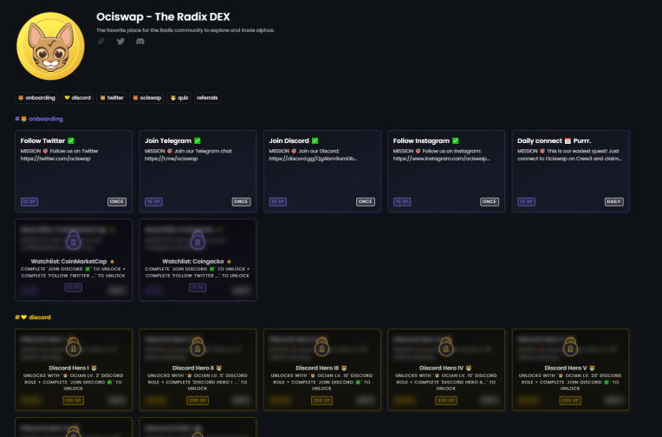Viewport: 662px width, 437px height.
Task: Click the DAILY badge on Daily connect card
Action: point(613,202)
